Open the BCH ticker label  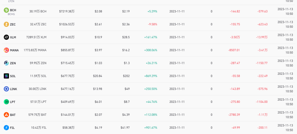coord(13,10)
